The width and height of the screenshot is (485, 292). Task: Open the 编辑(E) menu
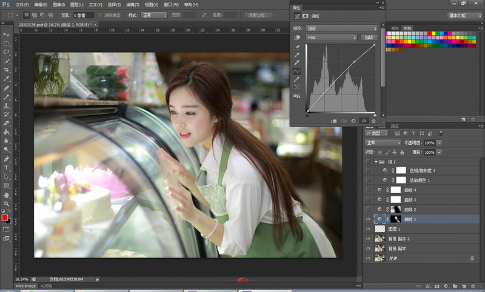pos(41,5)
